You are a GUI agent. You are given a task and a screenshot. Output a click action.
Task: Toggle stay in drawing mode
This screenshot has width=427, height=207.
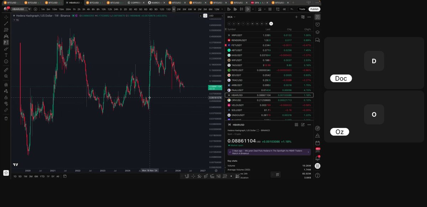pyautogui.click(x=6, y=91)
